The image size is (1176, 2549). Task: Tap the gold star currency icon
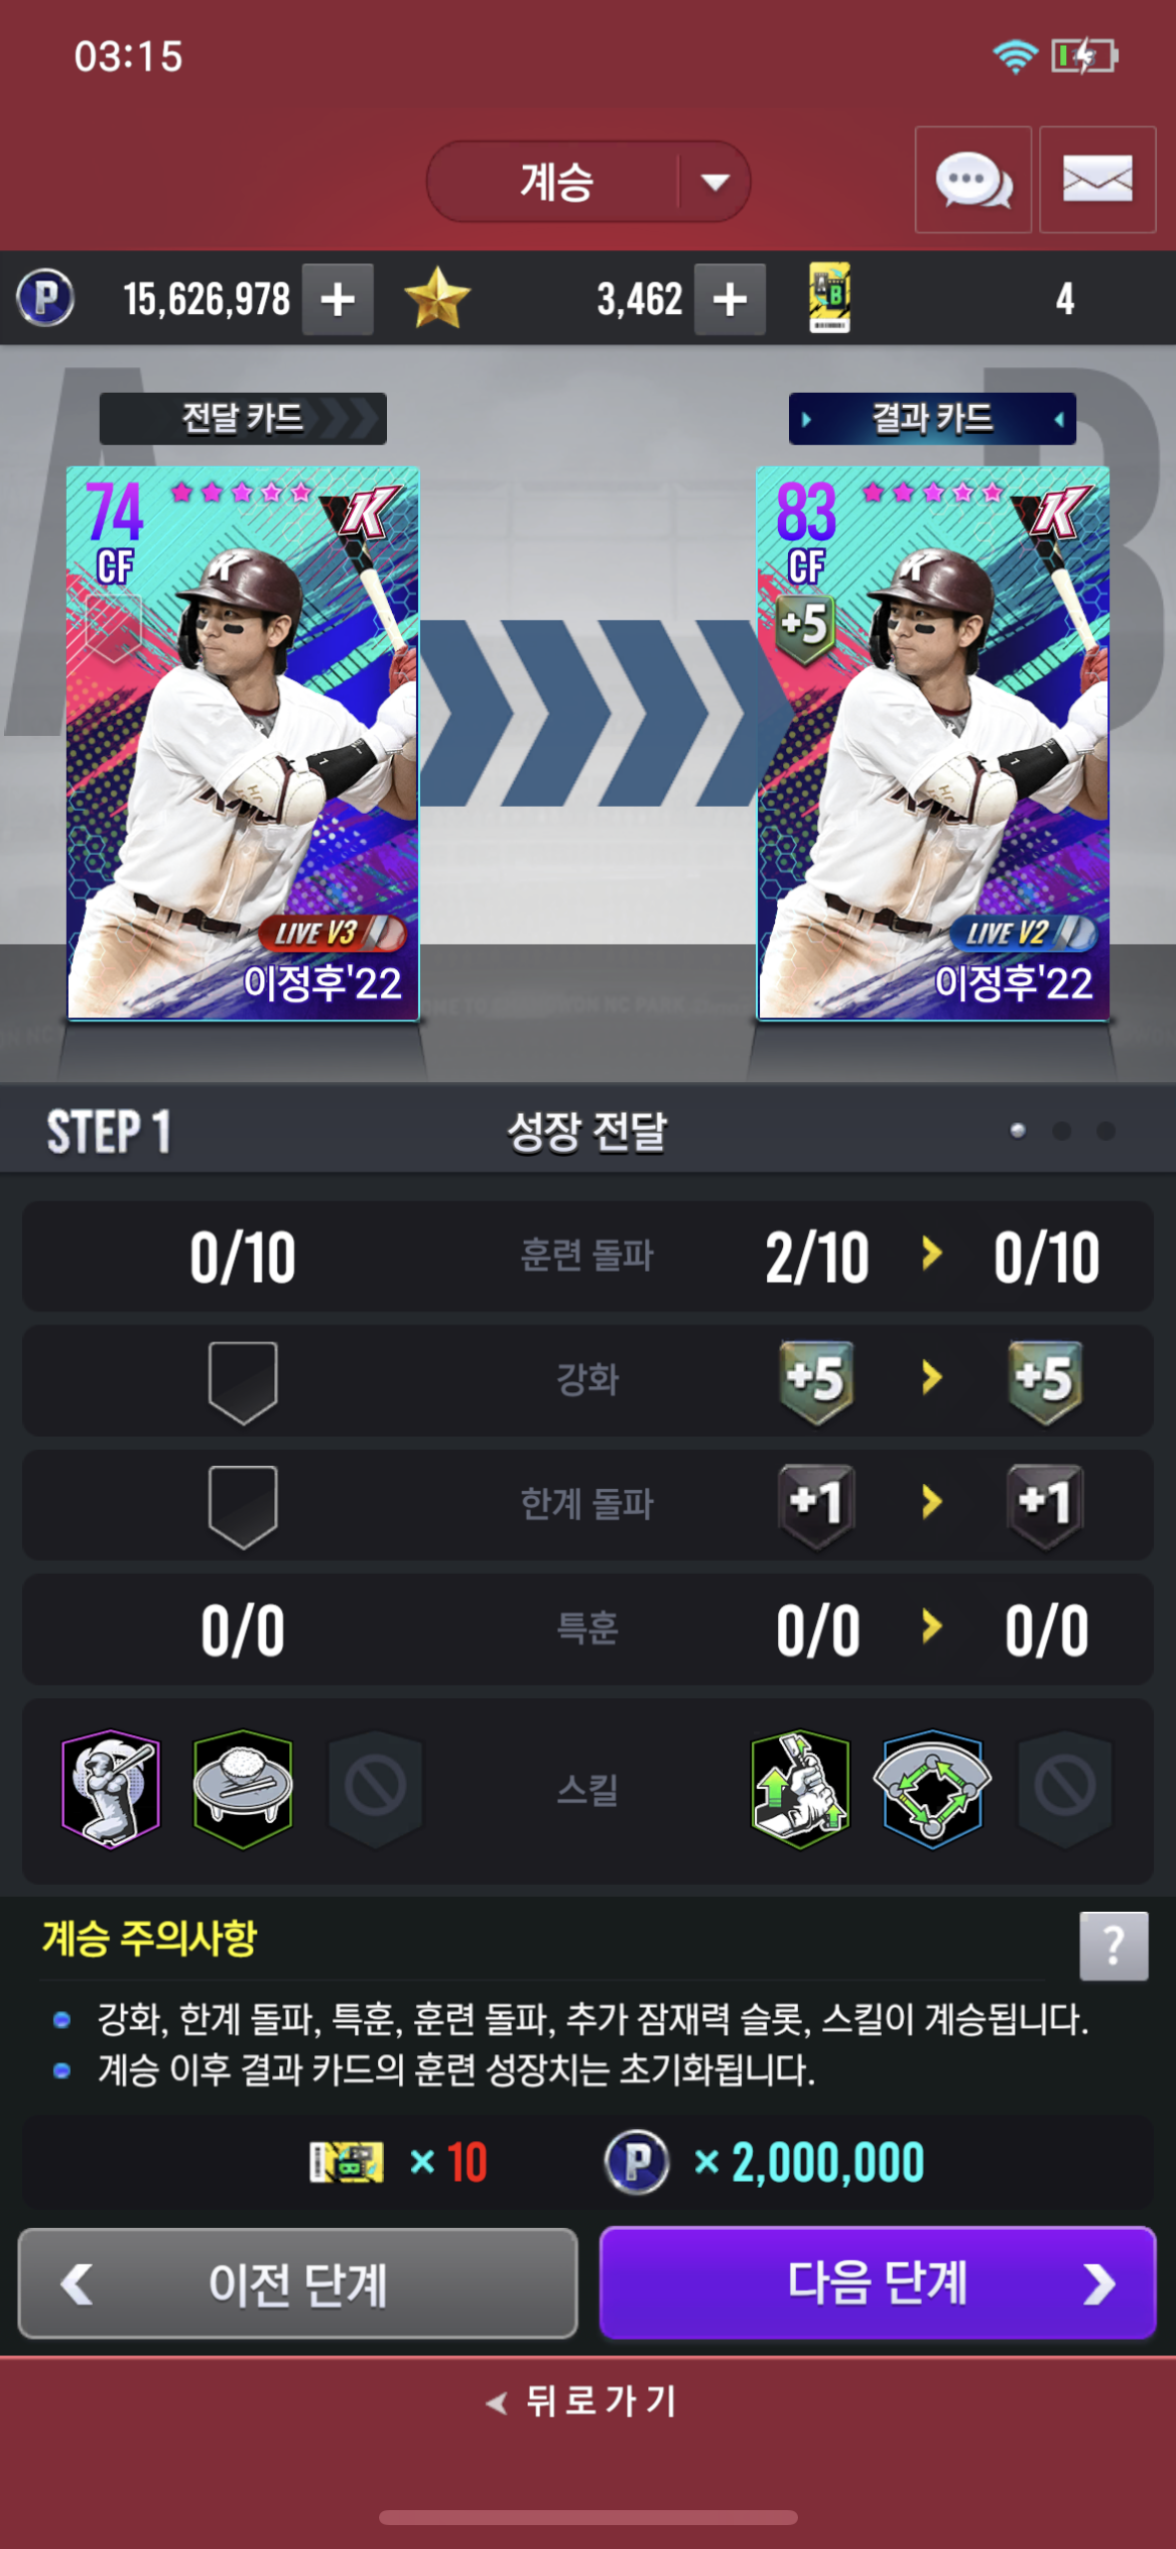click(437, 298)
